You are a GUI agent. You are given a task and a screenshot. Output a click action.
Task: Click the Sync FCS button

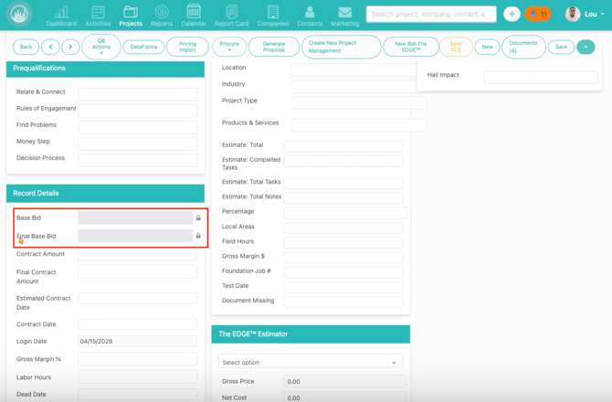click(x=456, y=47)
